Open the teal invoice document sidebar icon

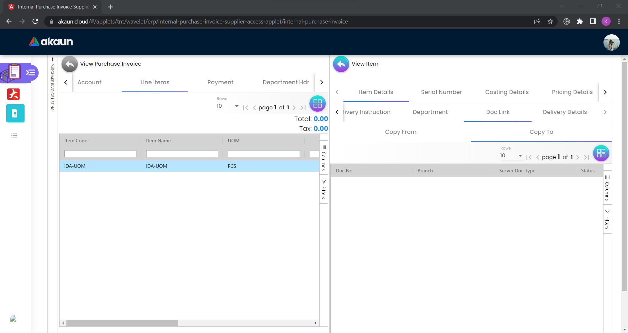[x=15, y=113]
